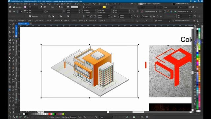211x119 pixels.
Task: Open the zoom level dropdown
Action: pyautogui.click(x=37, y=7)
